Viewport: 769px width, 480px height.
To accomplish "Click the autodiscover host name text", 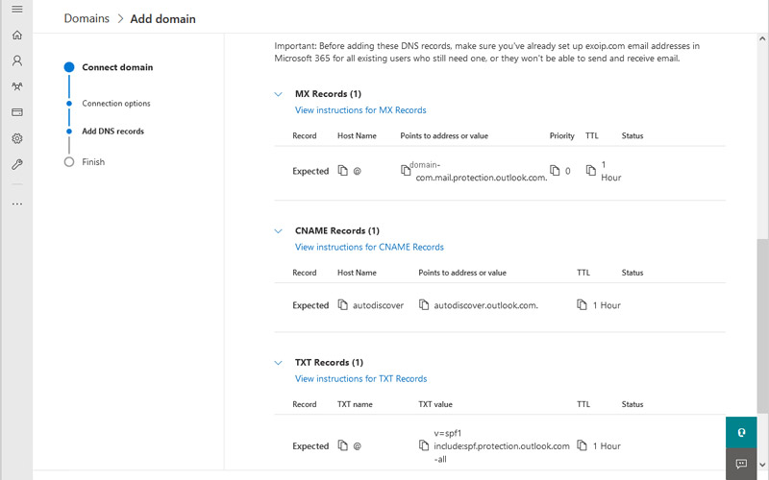I will coord(378,305).
